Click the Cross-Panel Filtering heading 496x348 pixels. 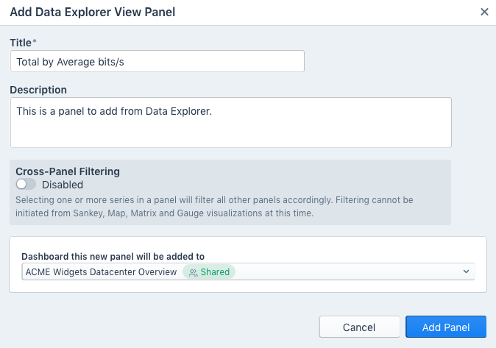coord(68,171)
